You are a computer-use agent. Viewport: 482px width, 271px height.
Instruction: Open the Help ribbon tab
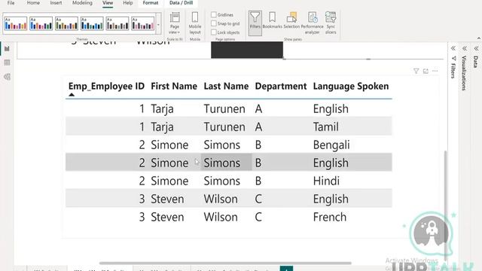coord(128,3)
